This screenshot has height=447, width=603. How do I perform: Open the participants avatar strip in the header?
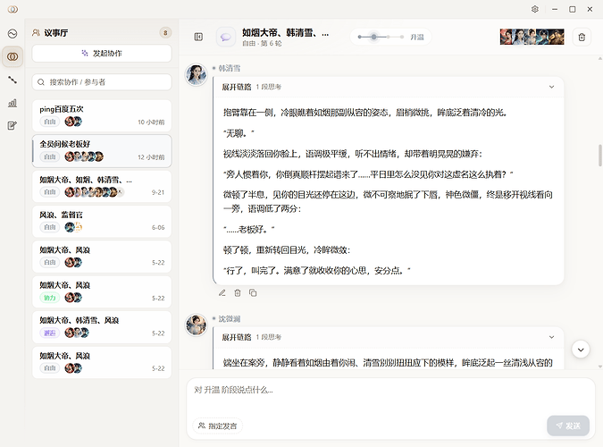pyautogui.click(x=532, y=37)
